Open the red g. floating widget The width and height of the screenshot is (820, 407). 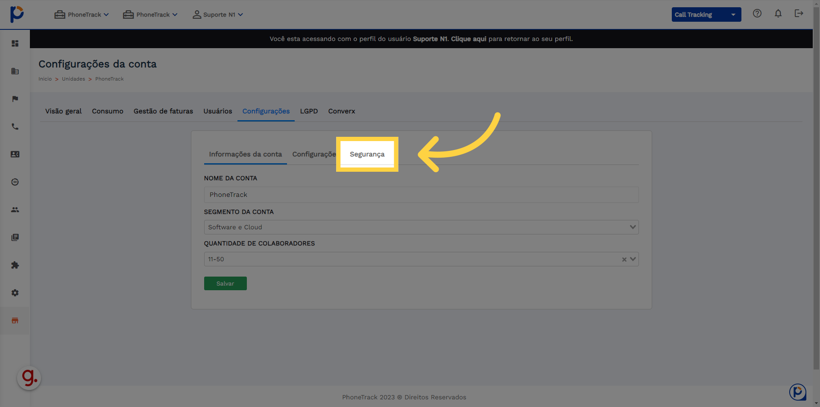tap(29, 378)
